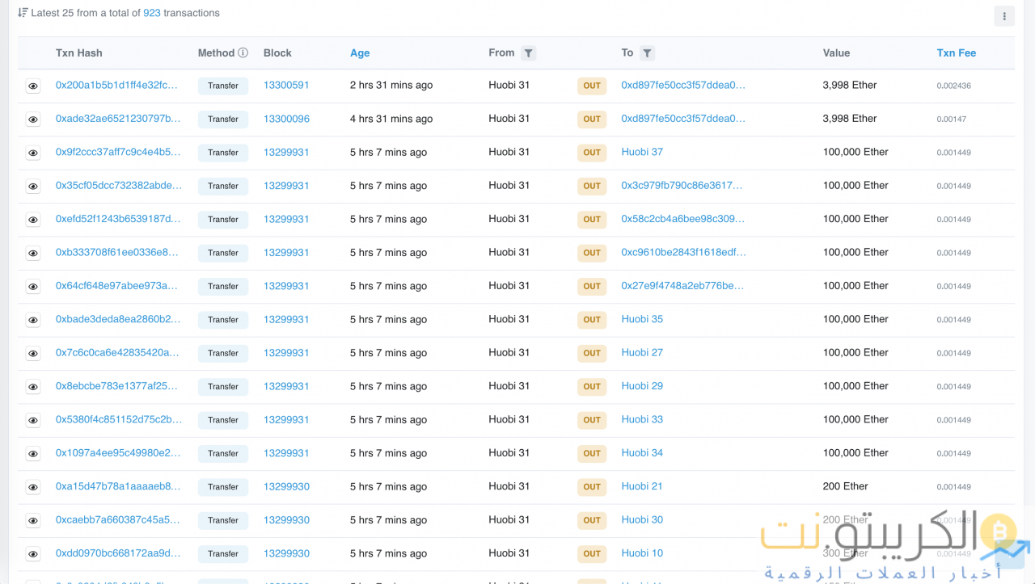Click the OUT badge in first row

tap(592, 86)
